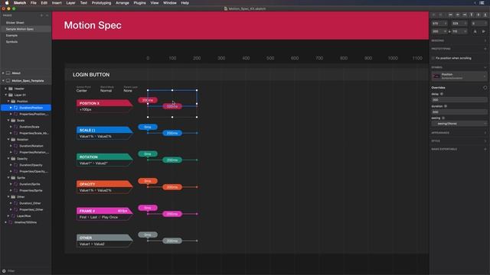Collapse the Position group
Screen dimensions: 490x275
tap(8, 102)
